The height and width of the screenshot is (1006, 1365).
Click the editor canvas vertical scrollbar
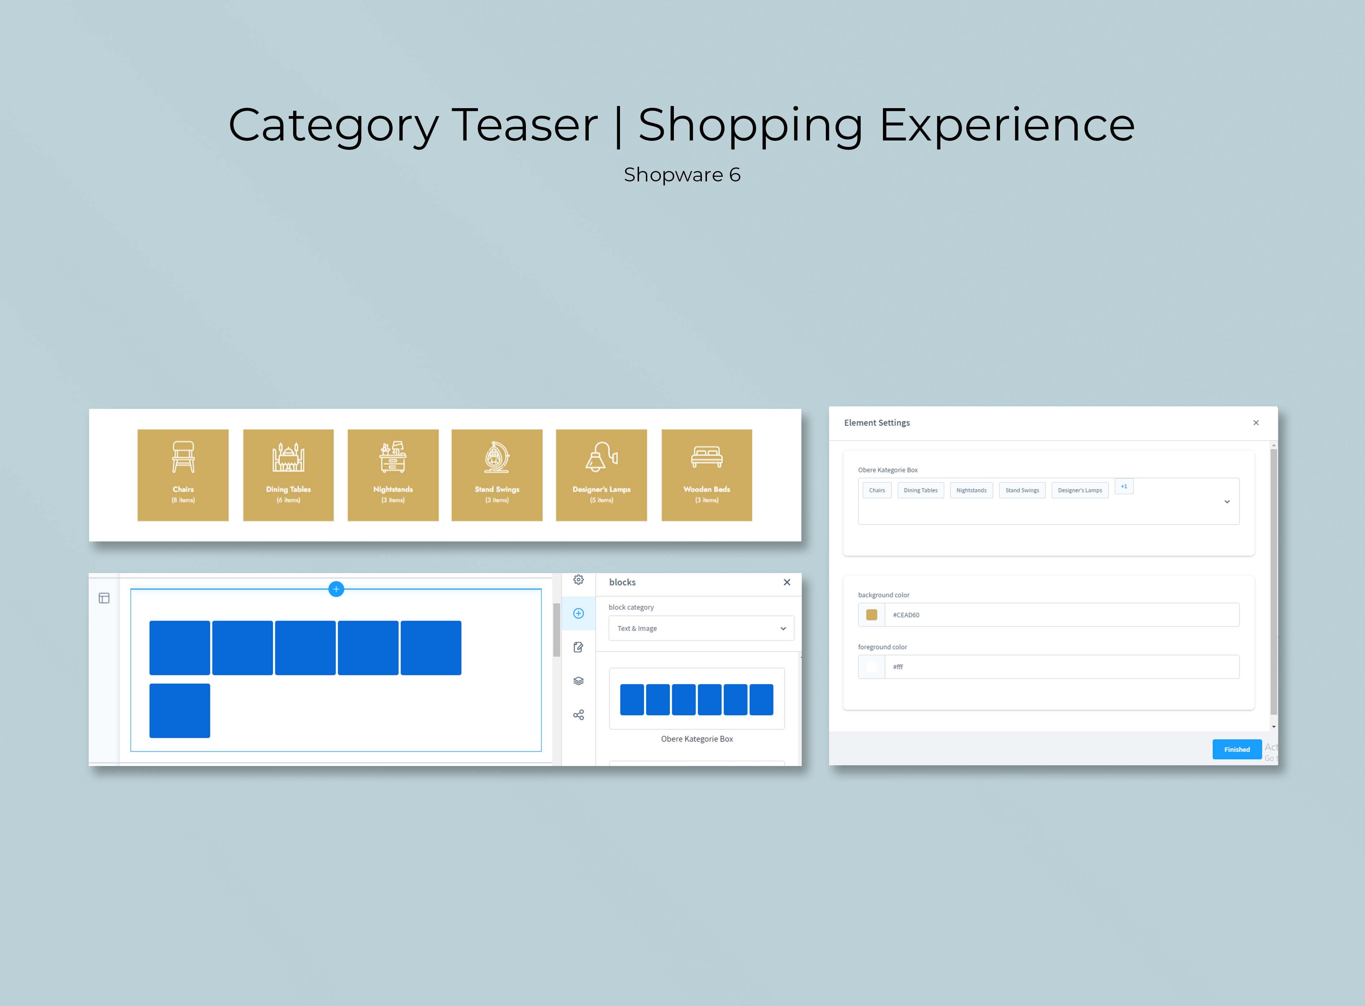[x=556, y=630]
